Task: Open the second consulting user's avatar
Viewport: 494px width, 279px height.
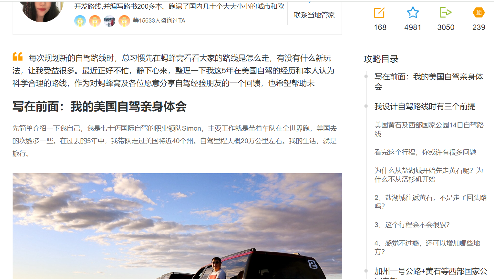Action: coord(95,21)
